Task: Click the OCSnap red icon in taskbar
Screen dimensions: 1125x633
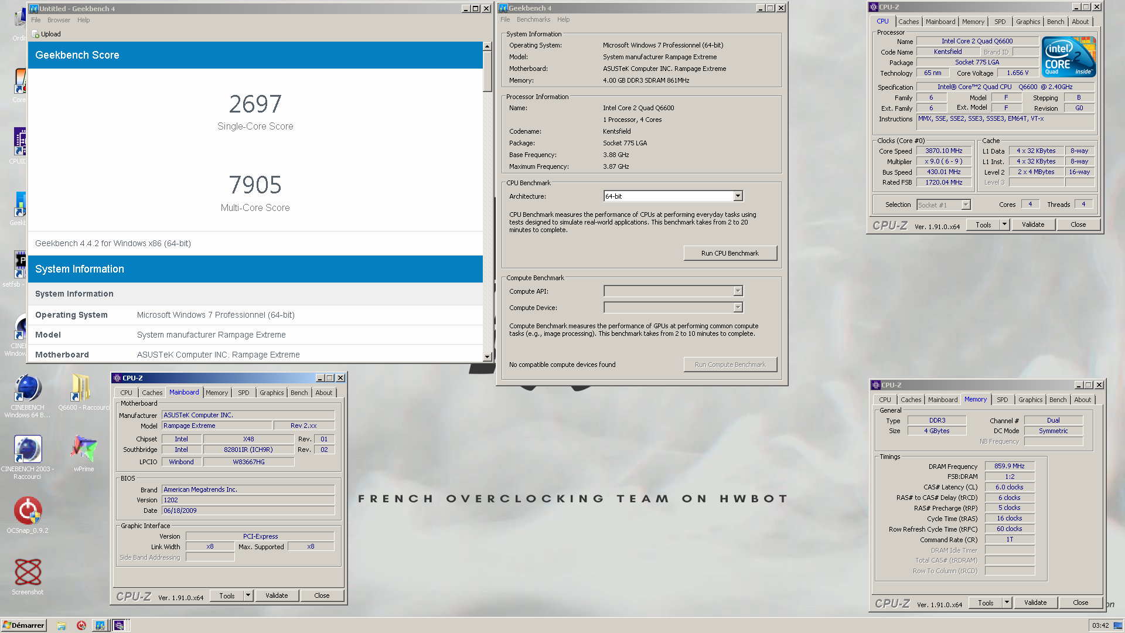Action: [x=81, y=625]
